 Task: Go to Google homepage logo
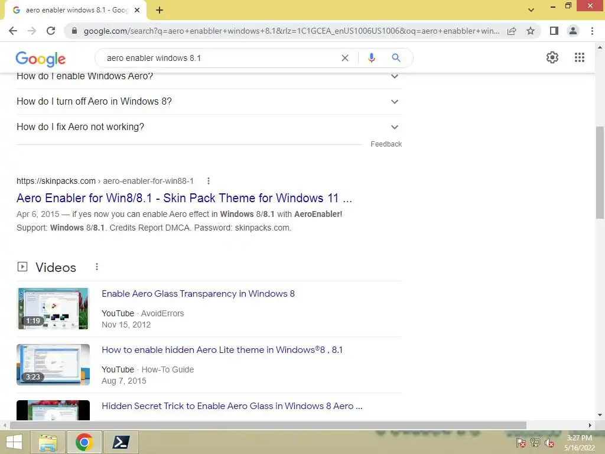tap(41, 59)
